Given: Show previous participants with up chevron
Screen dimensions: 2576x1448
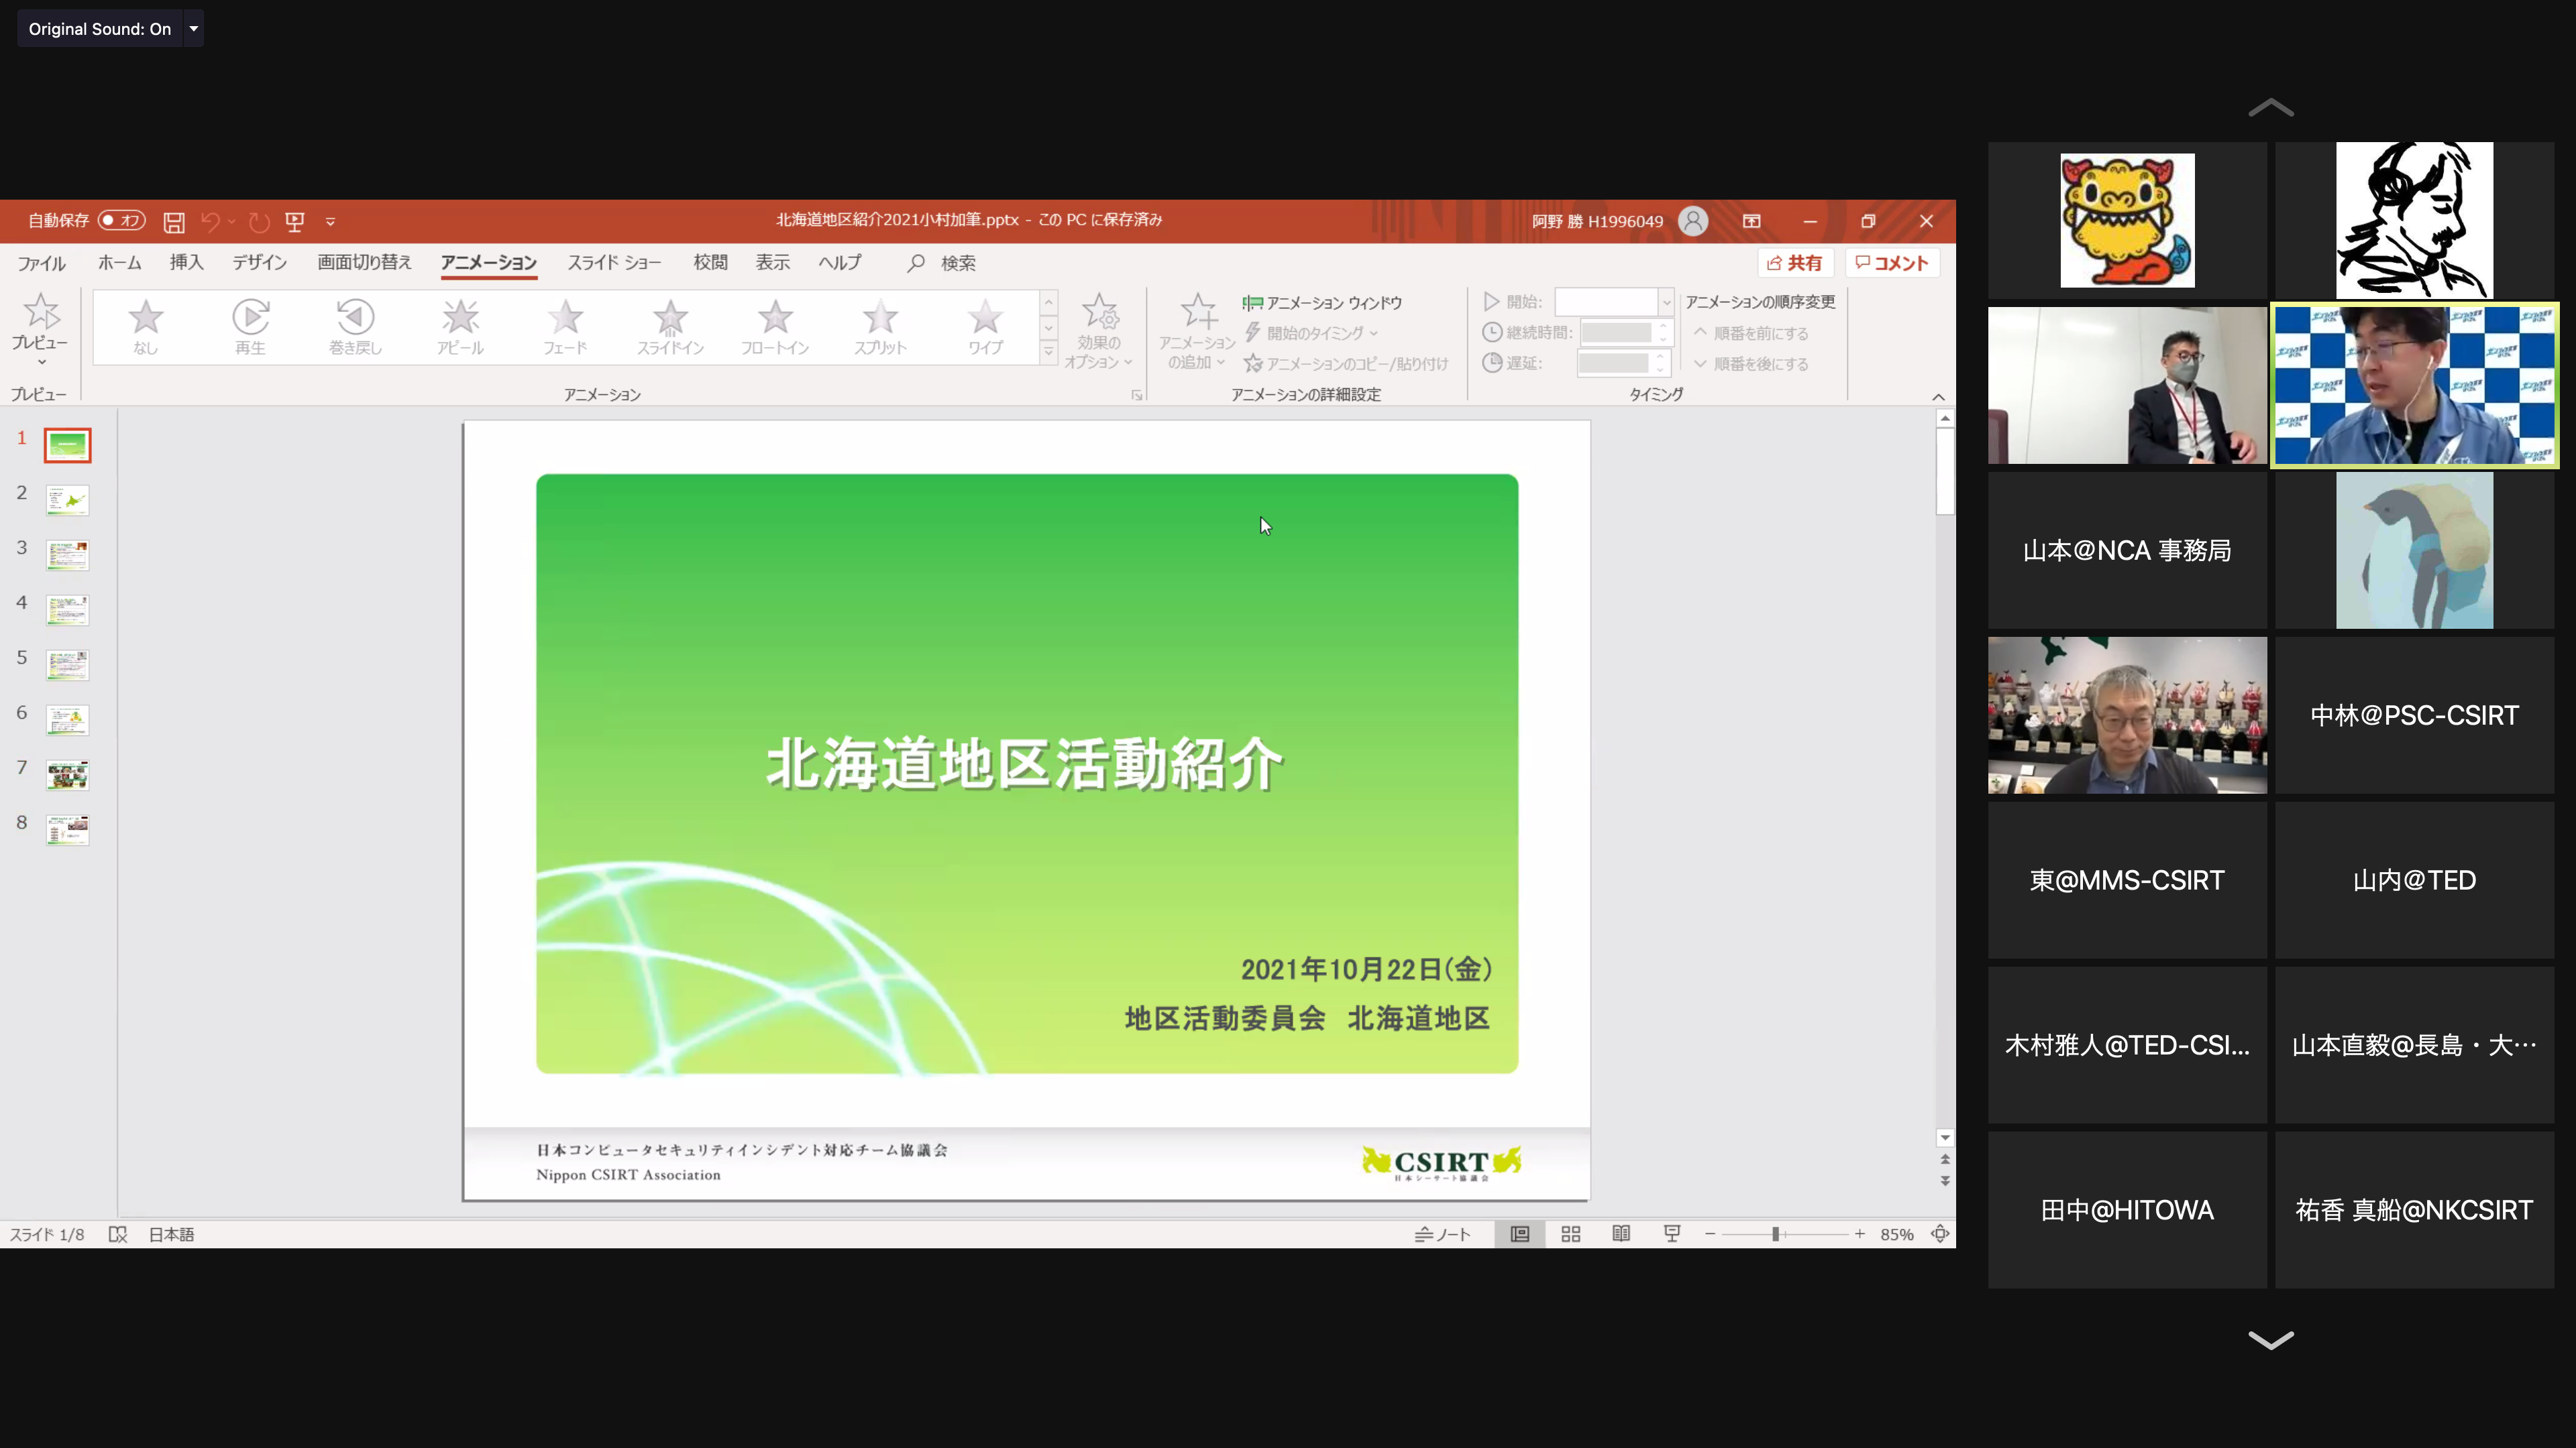Looking at the screenshot, I should point(2271,107).
